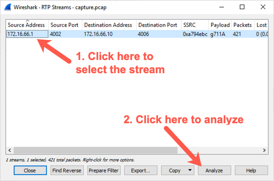Click the Help button
This screenshot has width=274, height=181.
coord(251,171)
